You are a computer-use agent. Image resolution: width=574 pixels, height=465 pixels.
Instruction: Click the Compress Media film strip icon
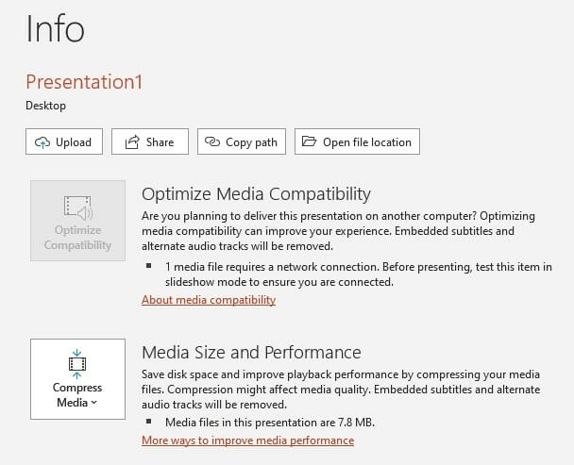[77, 362]
